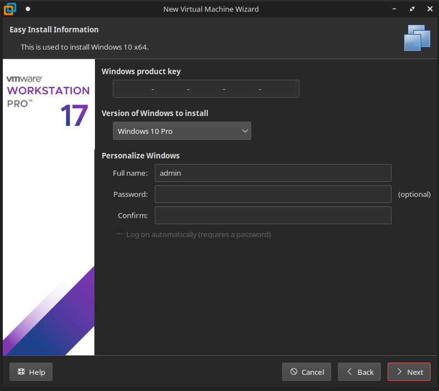Click the window title bar text

211,9
